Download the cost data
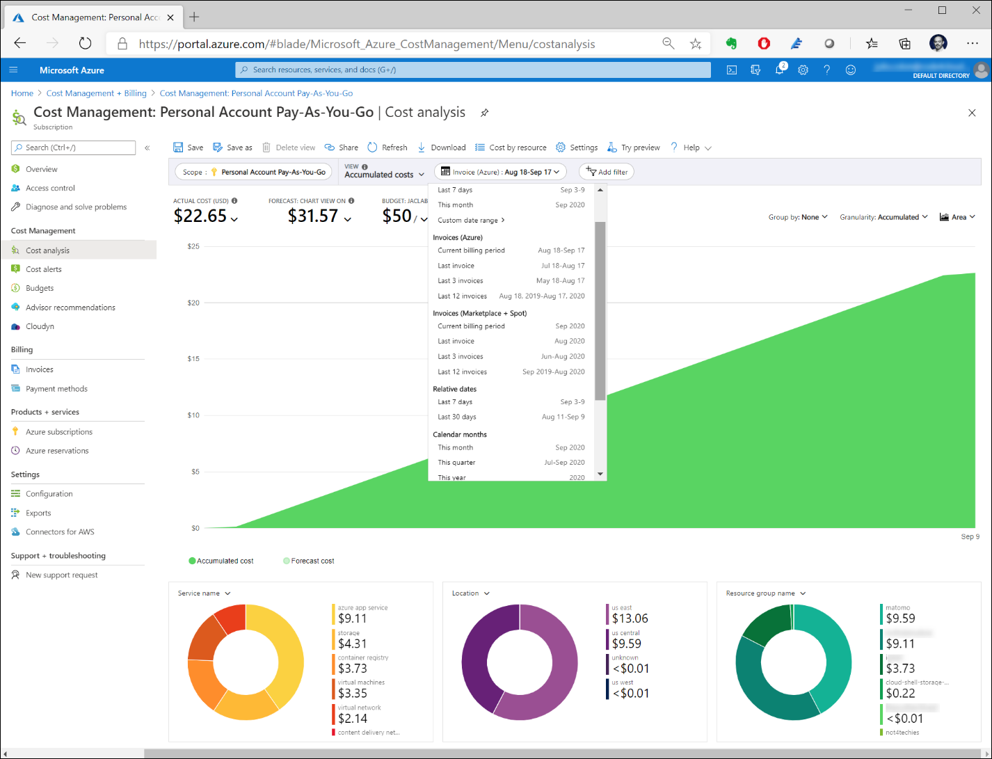992x759 pixels. [x=441, y=147]
